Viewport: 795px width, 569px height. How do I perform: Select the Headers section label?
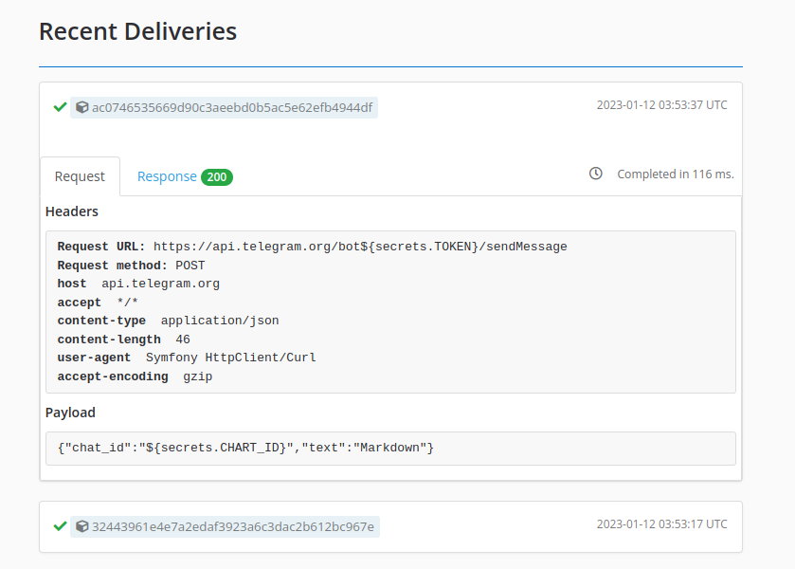tap(71, 211)
